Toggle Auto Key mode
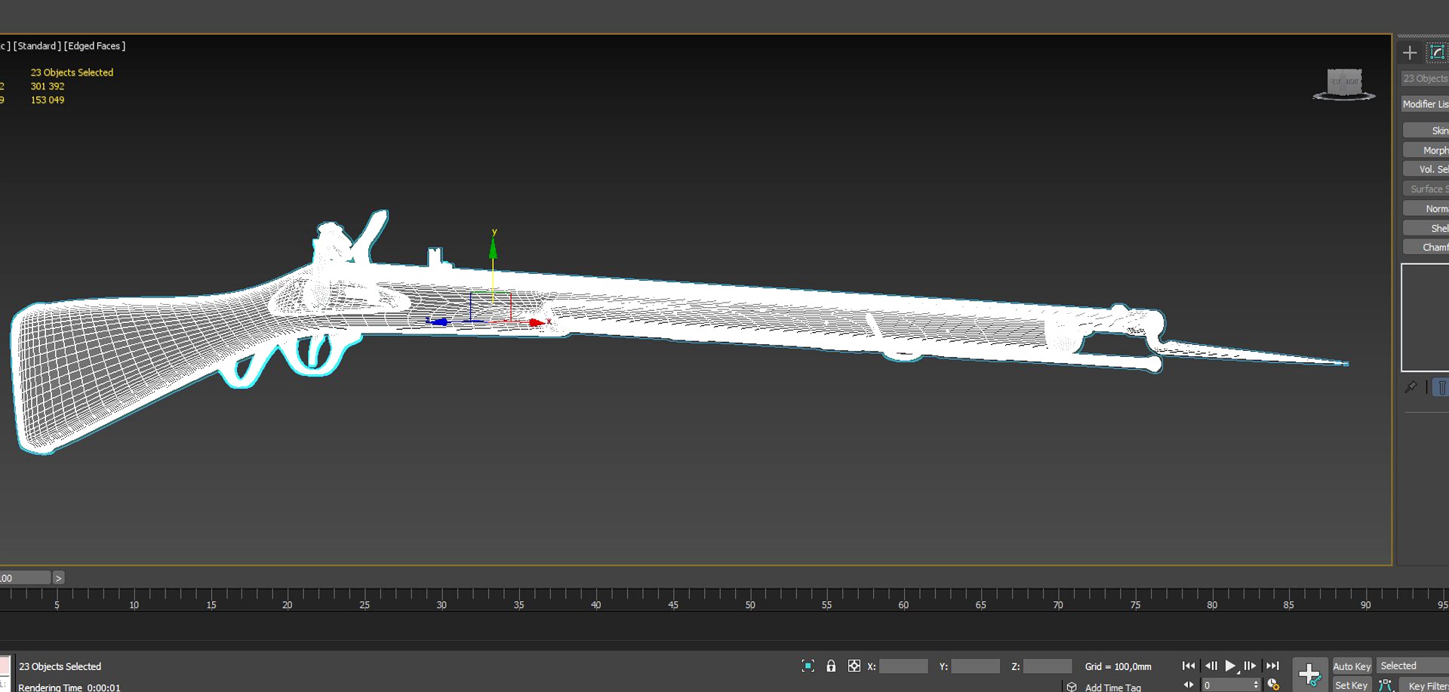 point(1352,666)
